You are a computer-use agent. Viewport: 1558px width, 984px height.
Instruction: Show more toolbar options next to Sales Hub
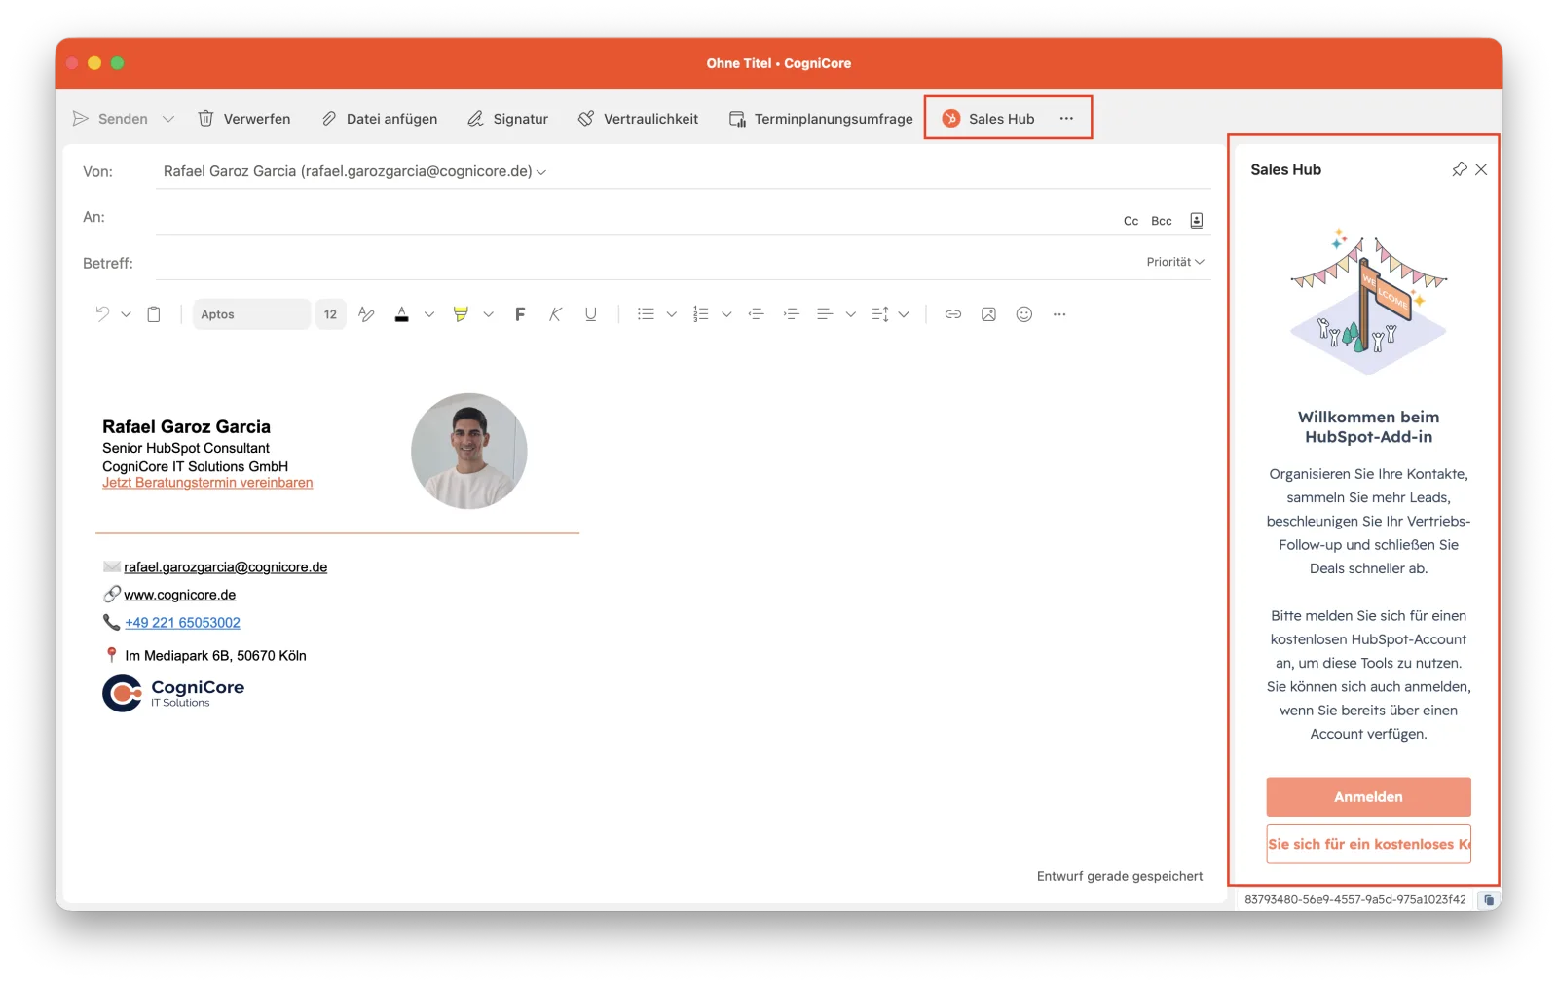tap(1066, 119)
